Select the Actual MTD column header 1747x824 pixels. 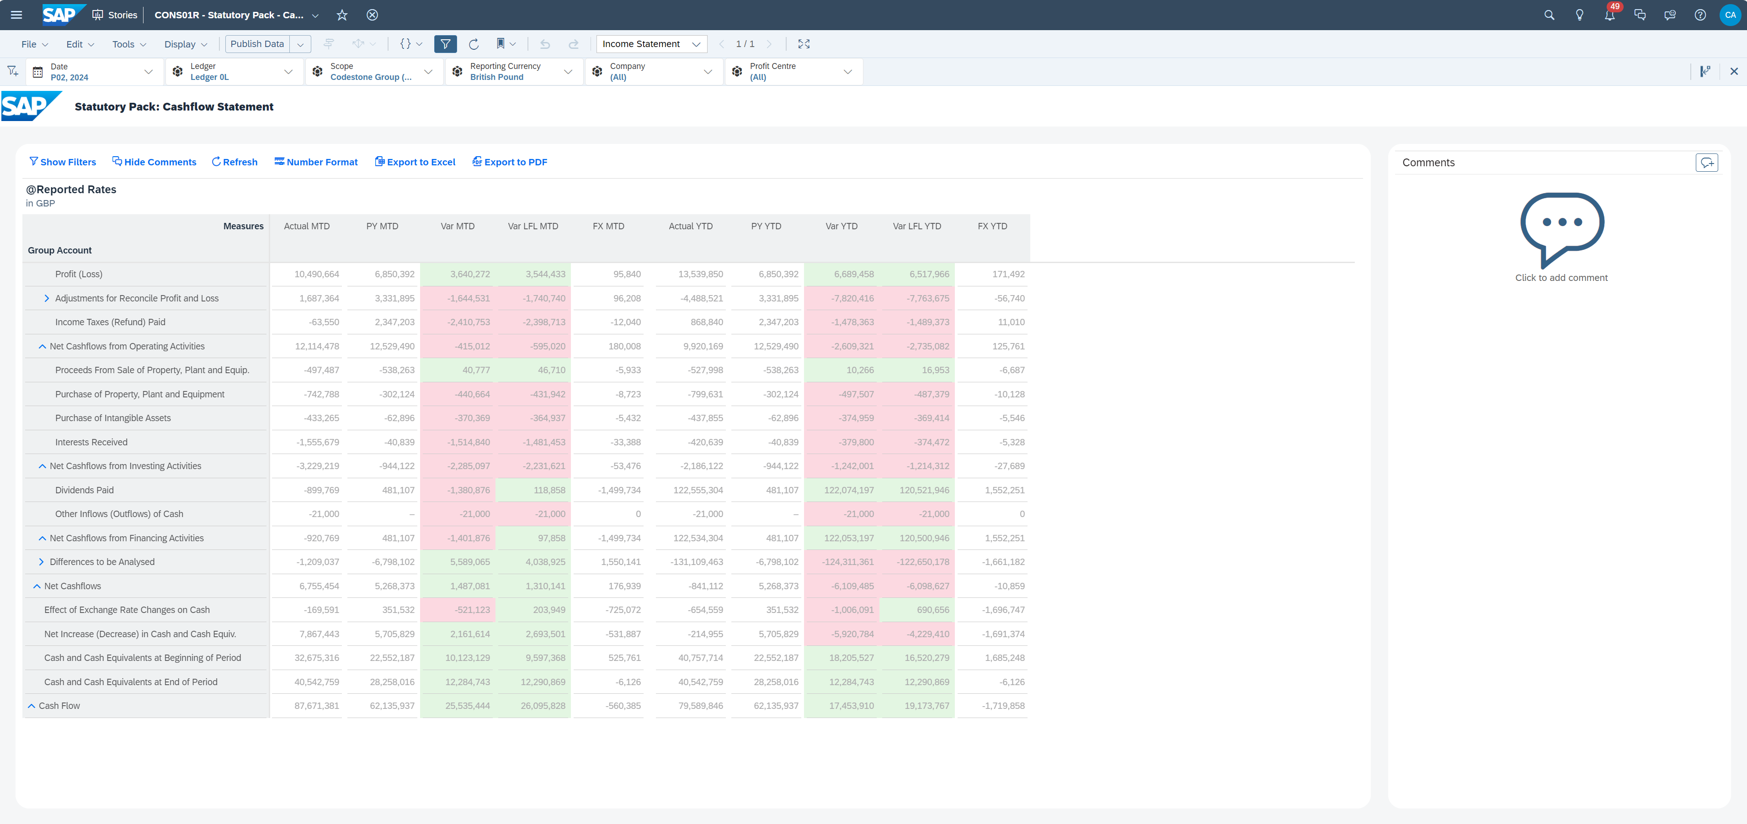[307, 227]
